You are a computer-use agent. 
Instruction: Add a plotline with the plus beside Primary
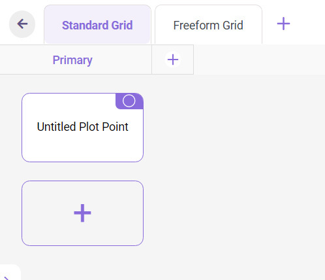coord(173,60)
